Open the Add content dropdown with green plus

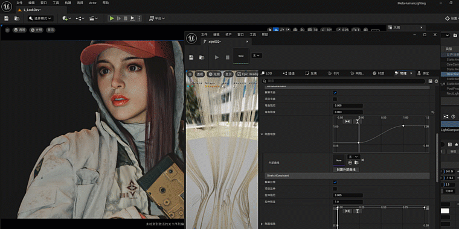click(x=66, y=19)
